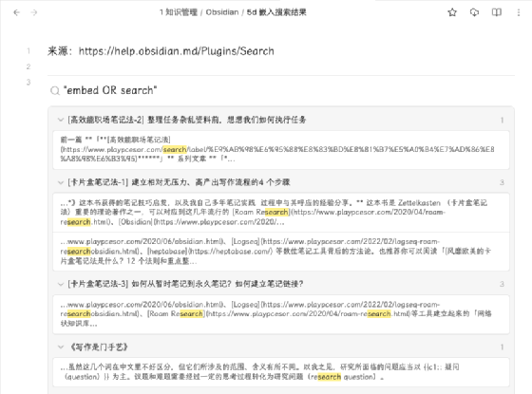Navigate forward with the right arrow
Viewport: 532px width, 394px height.
(x=34, y=12)
